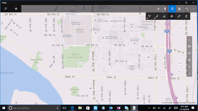
Task: Click Cortana microphone icon
Action: [x=58, y=108]
